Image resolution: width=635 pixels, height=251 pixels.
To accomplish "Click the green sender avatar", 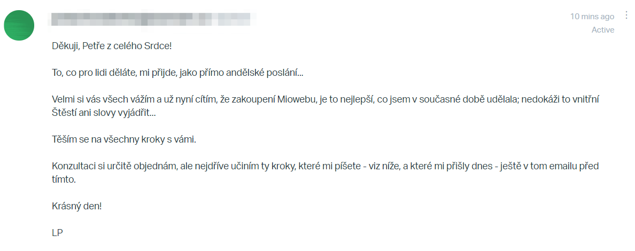I will [19, 25].
